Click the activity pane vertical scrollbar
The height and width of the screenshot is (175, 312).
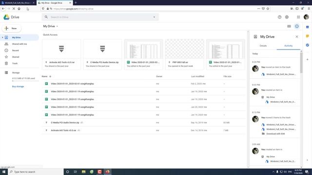click(x=301, y=63)
